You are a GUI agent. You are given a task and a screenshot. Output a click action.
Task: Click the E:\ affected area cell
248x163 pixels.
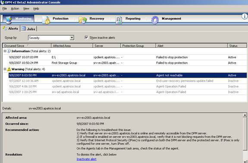(54, 57)
